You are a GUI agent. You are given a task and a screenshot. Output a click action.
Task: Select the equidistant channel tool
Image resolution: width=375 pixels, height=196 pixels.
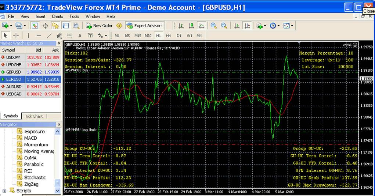click(59, 36)
